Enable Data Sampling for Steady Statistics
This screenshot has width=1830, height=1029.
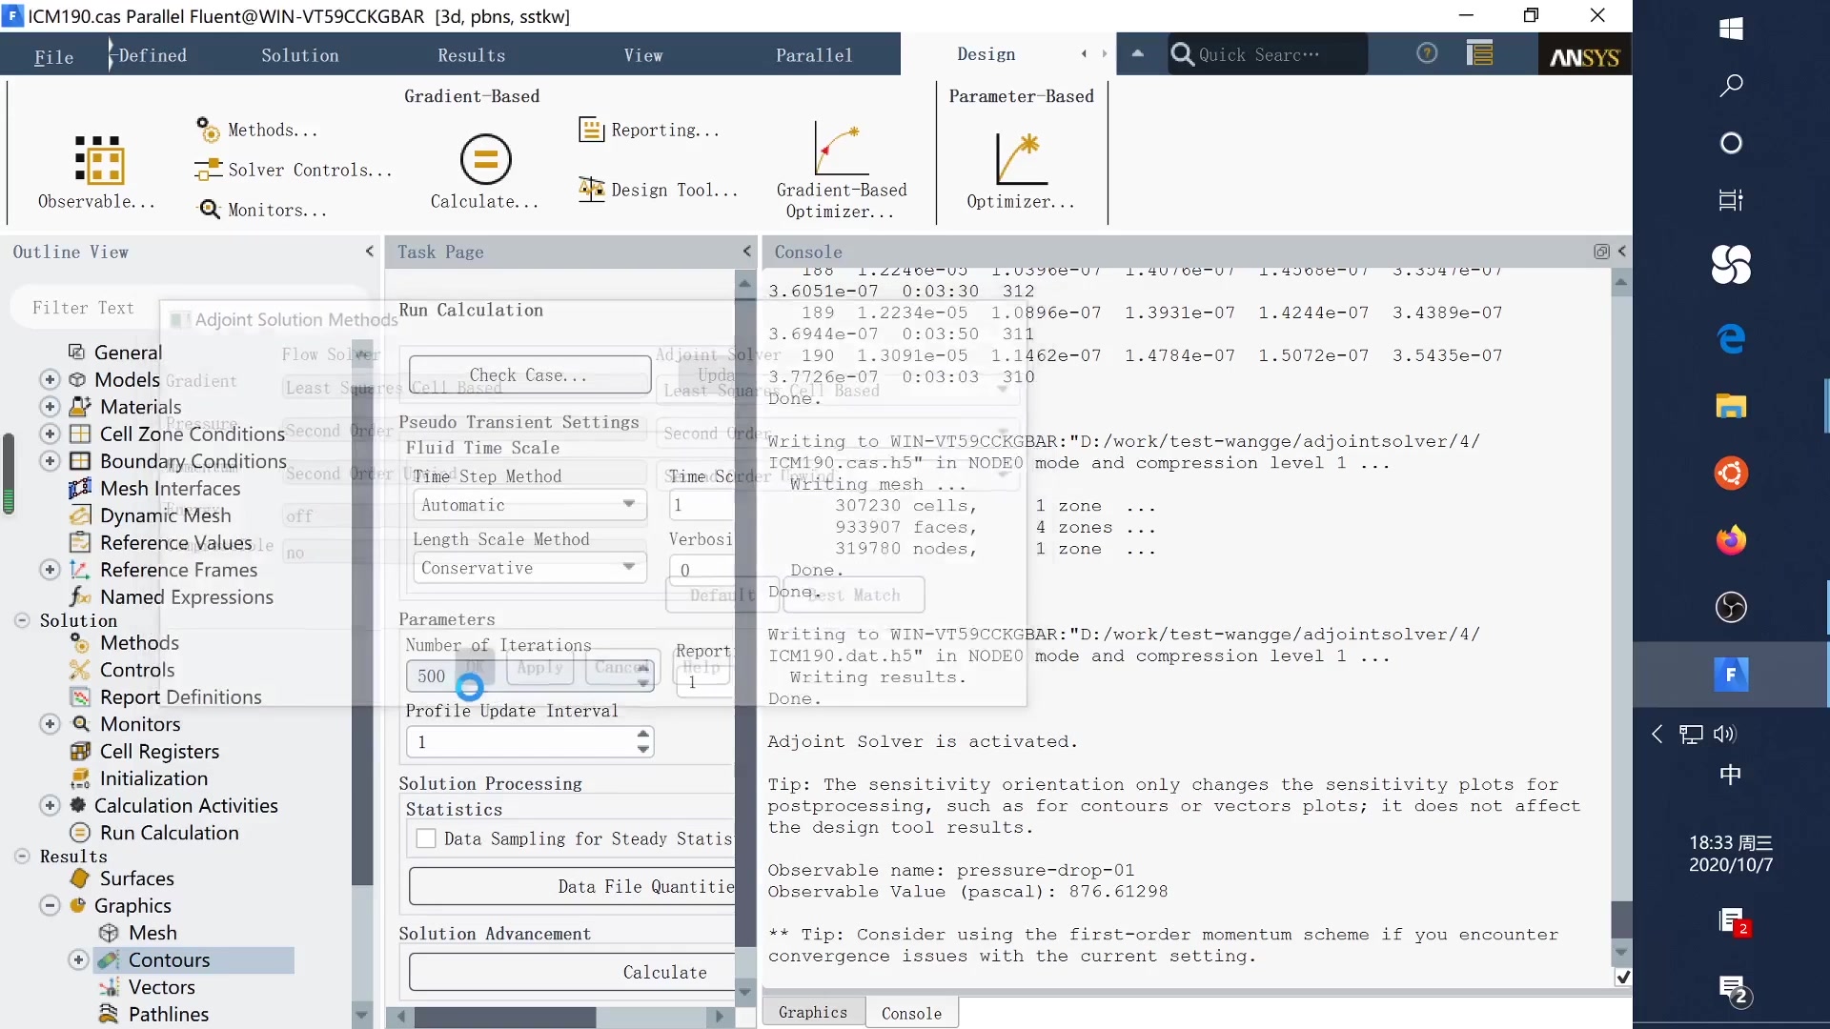tap(426, 838)
